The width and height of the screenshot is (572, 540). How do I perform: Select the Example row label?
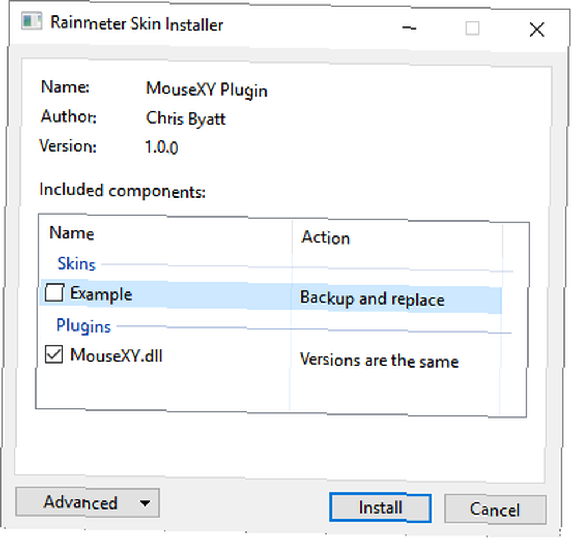point(101,294)
